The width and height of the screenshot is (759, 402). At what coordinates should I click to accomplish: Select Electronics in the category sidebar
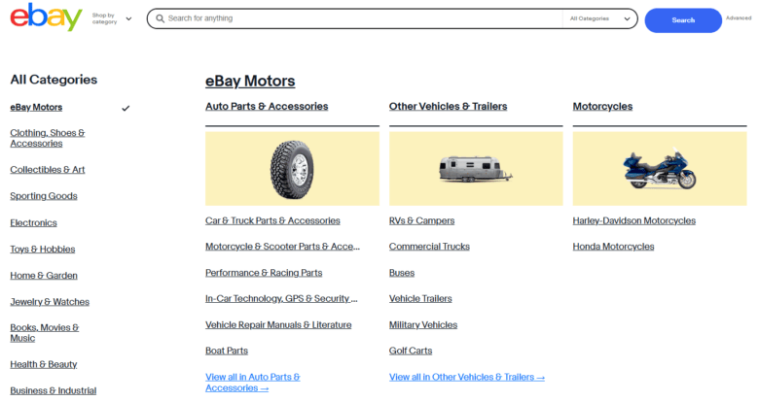[34, 222]
